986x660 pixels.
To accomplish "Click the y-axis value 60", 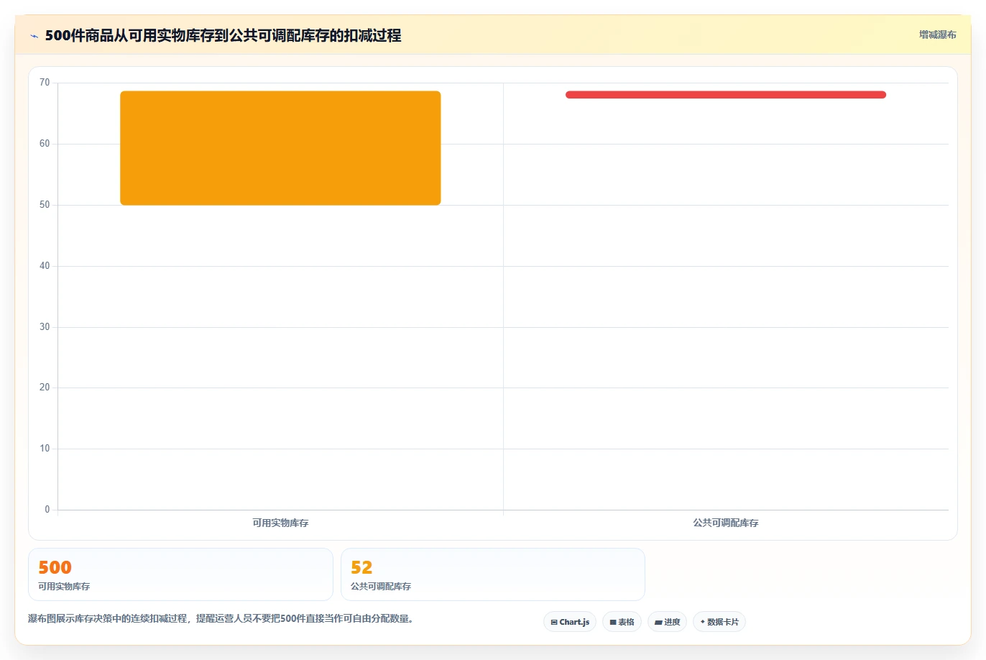I will coord(45,144).
